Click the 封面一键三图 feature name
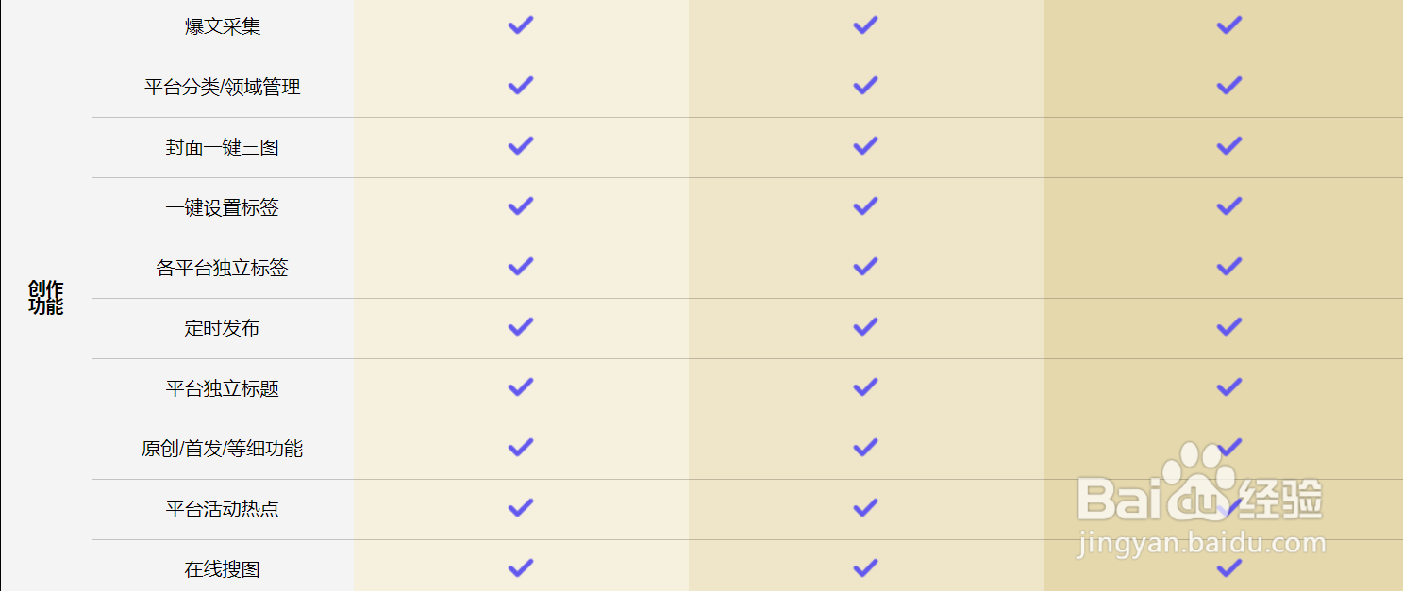Screen dimensions: 1403x591 tap(223, 147)
